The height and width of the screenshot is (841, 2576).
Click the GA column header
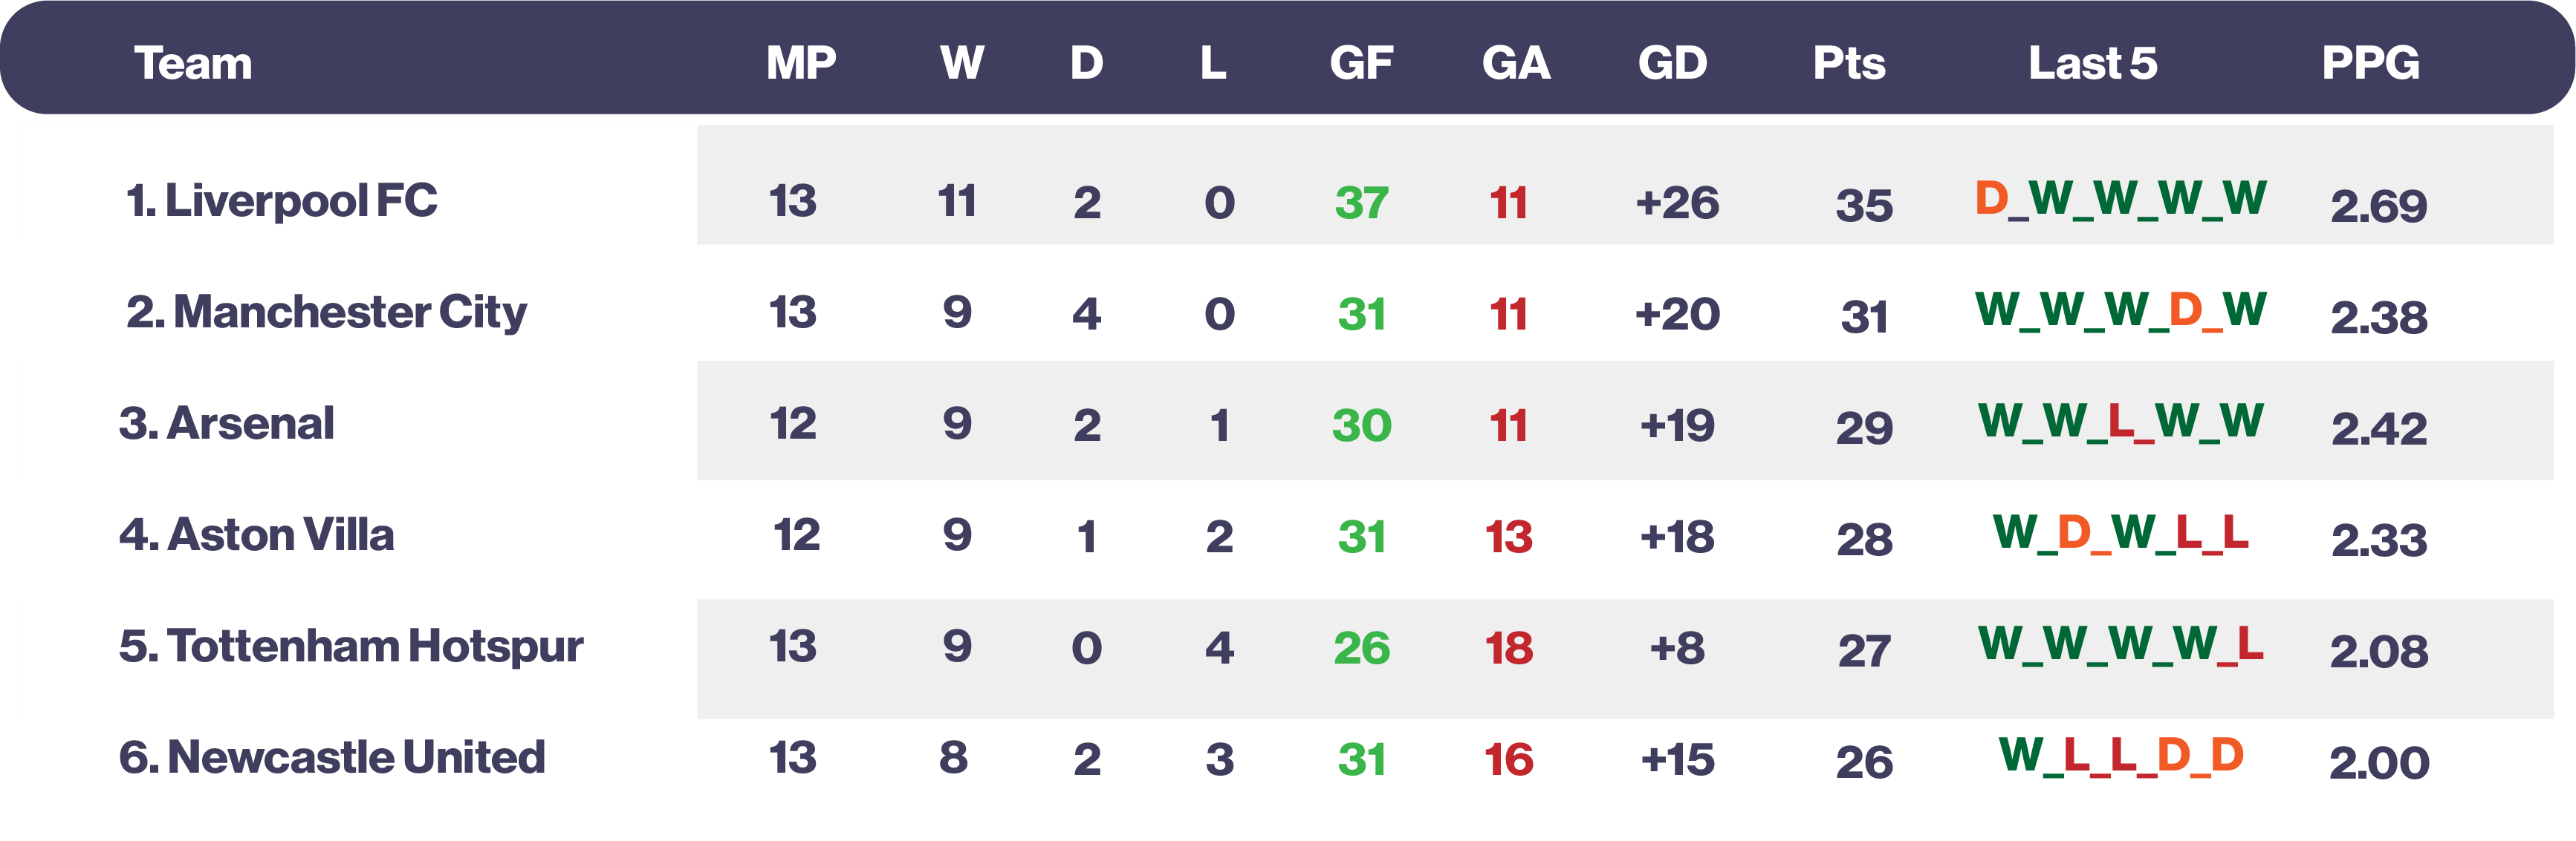(1516, 63)
